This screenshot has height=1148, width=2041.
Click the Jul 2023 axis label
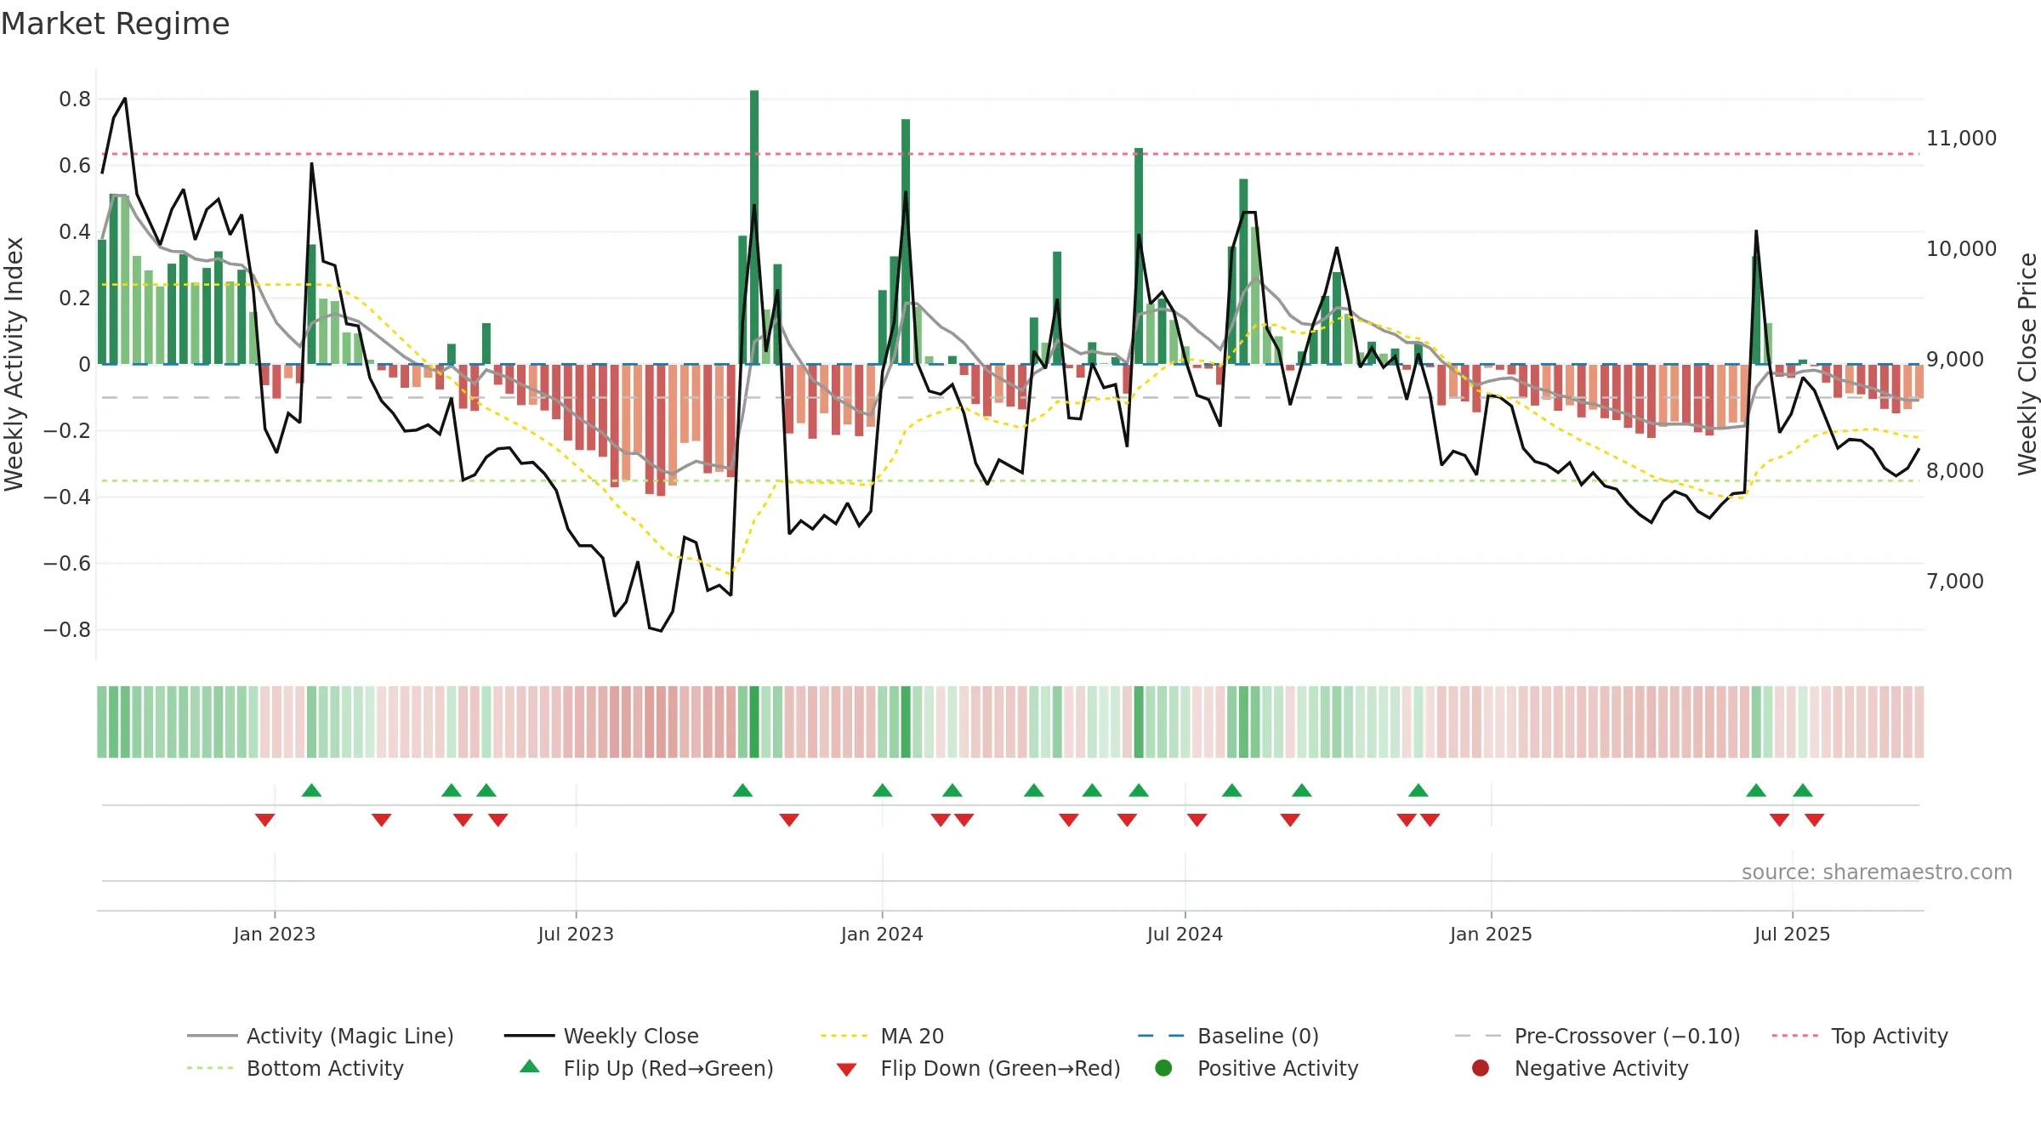click(x=576, y=934)
